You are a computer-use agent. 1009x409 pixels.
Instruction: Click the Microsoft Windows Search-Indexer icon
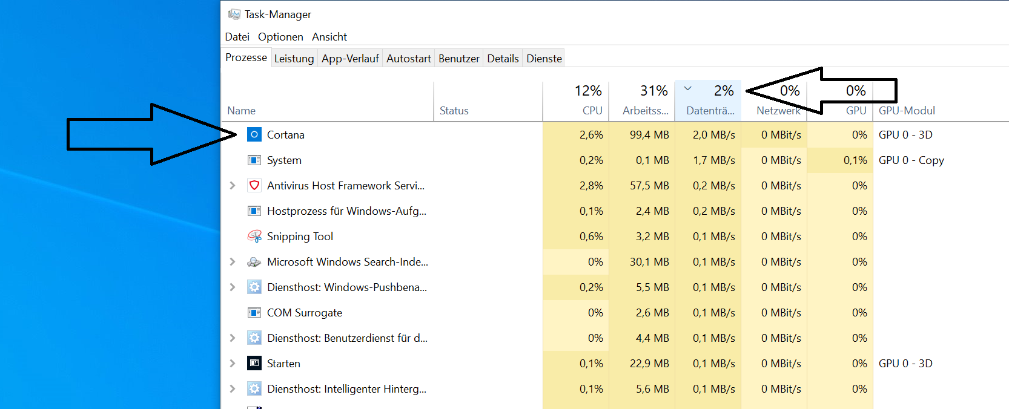(x=254, y=262)
